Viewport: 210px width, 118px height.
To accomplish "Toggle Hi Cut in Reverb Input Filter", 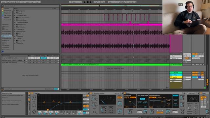I will pos(133,97).
